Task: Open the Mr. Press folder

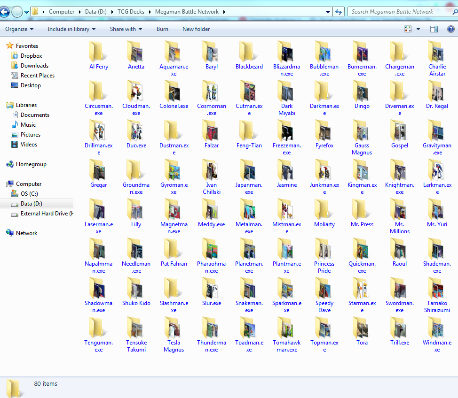Action: click(362, 213)
